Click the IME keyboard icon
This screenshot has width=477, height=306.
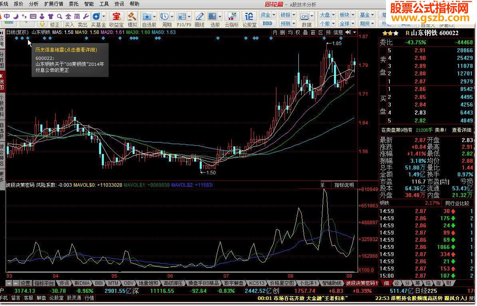tap(34, 16)
